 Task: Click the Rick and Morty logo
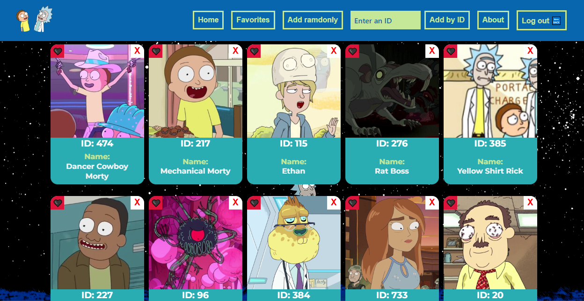(x=34, y=19)
